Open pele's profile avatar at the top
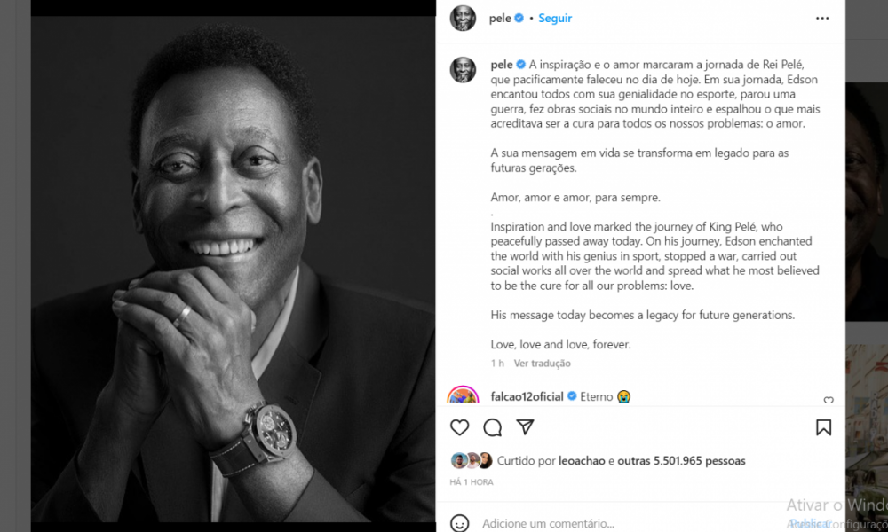The image size is (888, 532). click(x=462, y=17)
